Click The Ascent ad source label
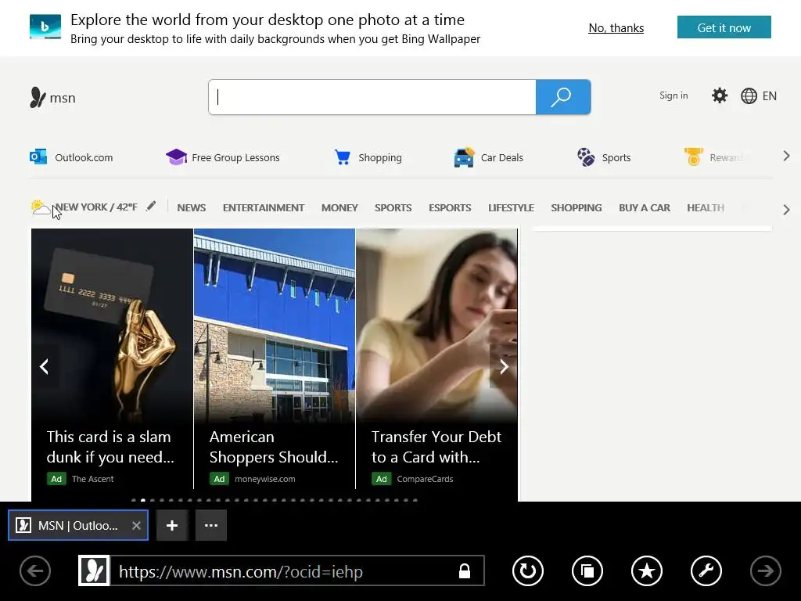The height and width of the screenshot is (601, 801). 93,479
